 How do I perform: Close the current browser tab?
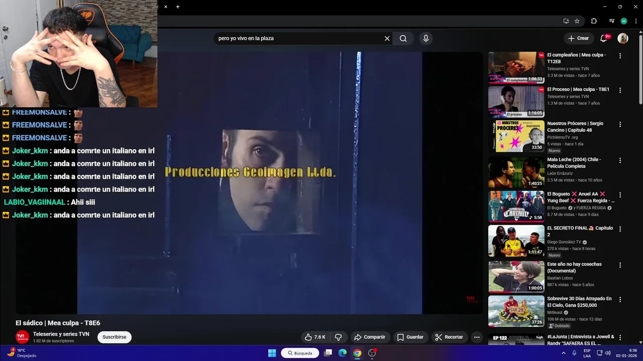pos(165,7)
